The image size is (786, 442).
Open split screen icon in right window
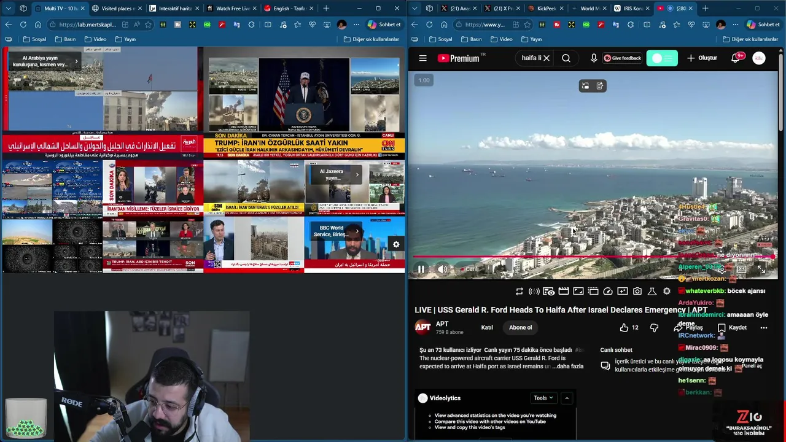(647, 25)
